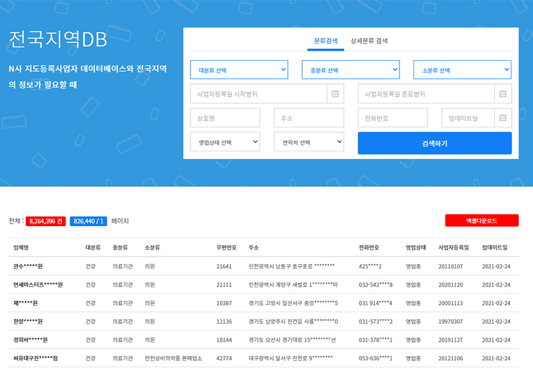Click phone number 031-573****2
Screen dimensions: 533x370
[376, 322]
